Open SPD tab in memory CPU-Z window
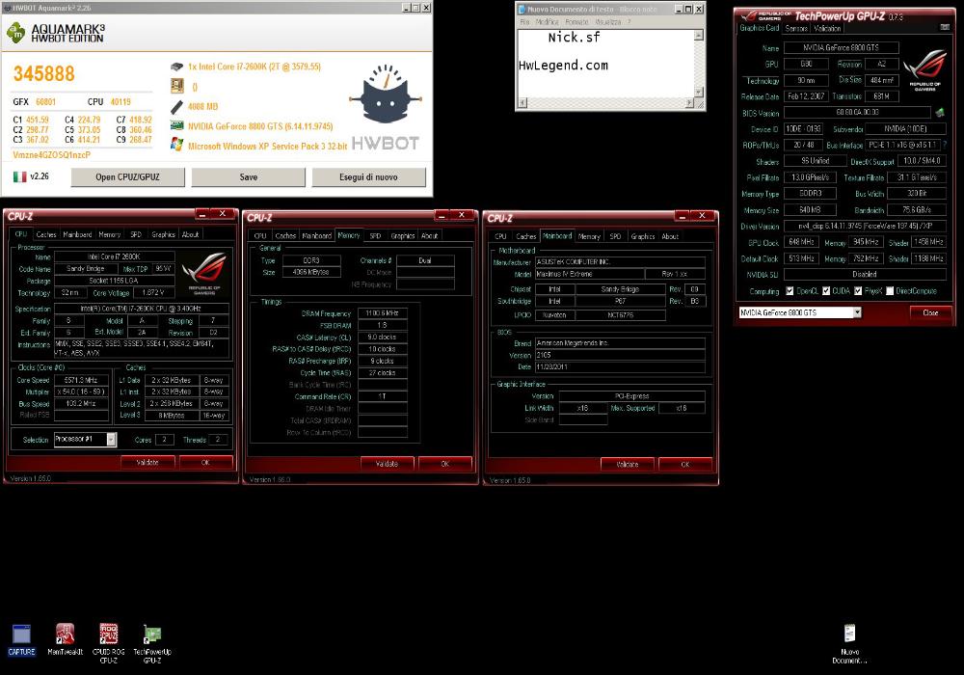 pyautogui.click(x=375, y=235)
